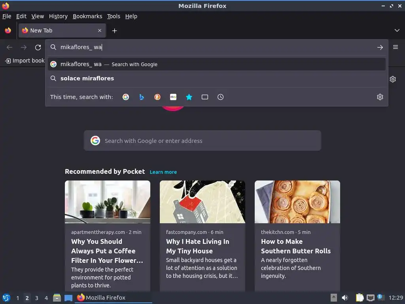
Task: Click 'Why You Should Always Put a Coffee Filter' title
Action: (107, 251)
